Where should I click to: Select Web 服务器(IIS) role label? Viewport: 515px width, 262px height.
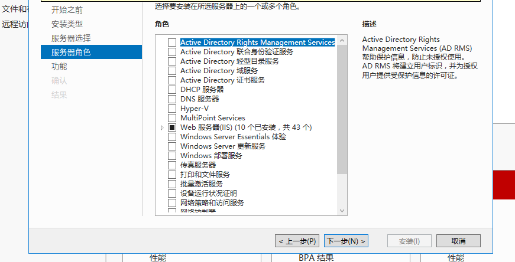point(246,127)
